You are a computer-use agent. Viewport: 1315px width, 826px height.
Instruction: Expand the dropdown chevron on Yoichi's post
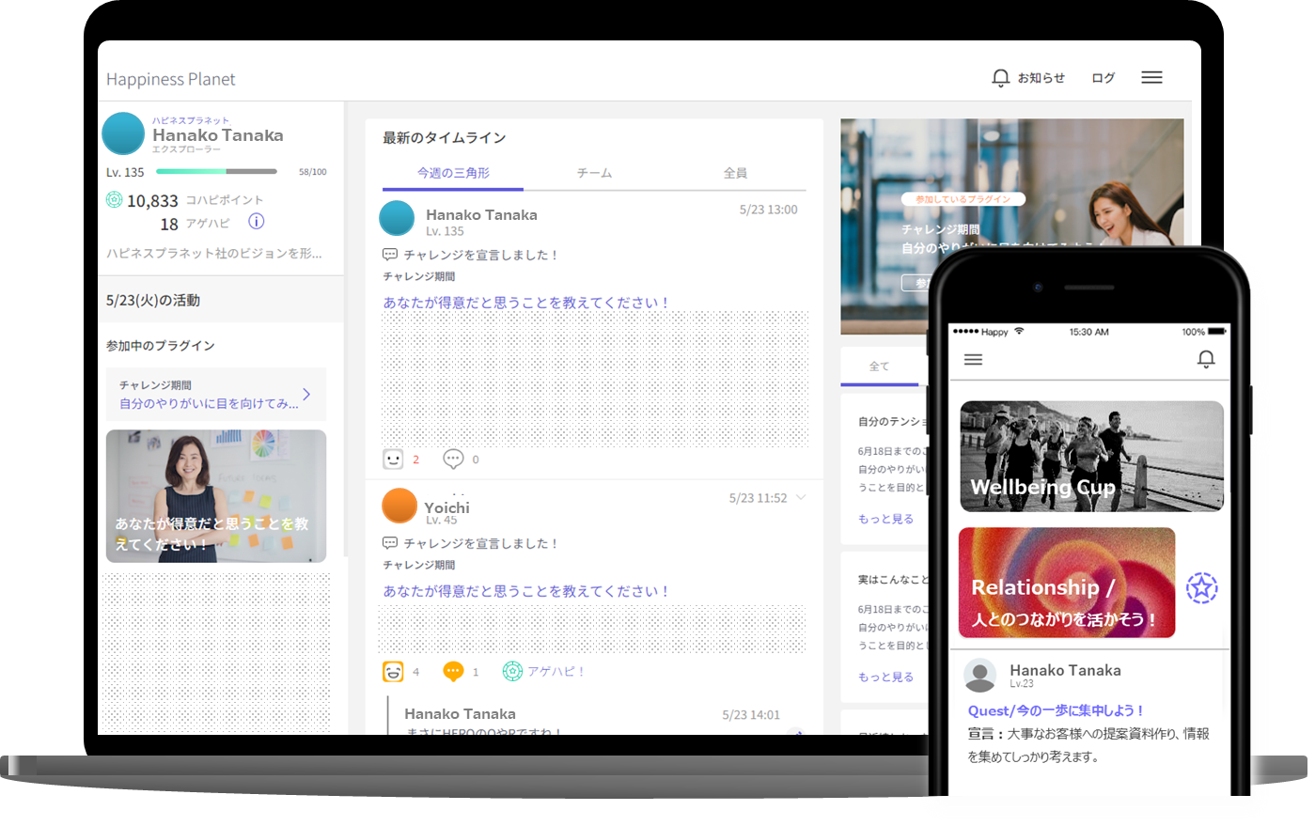click(x=801, y=497)
